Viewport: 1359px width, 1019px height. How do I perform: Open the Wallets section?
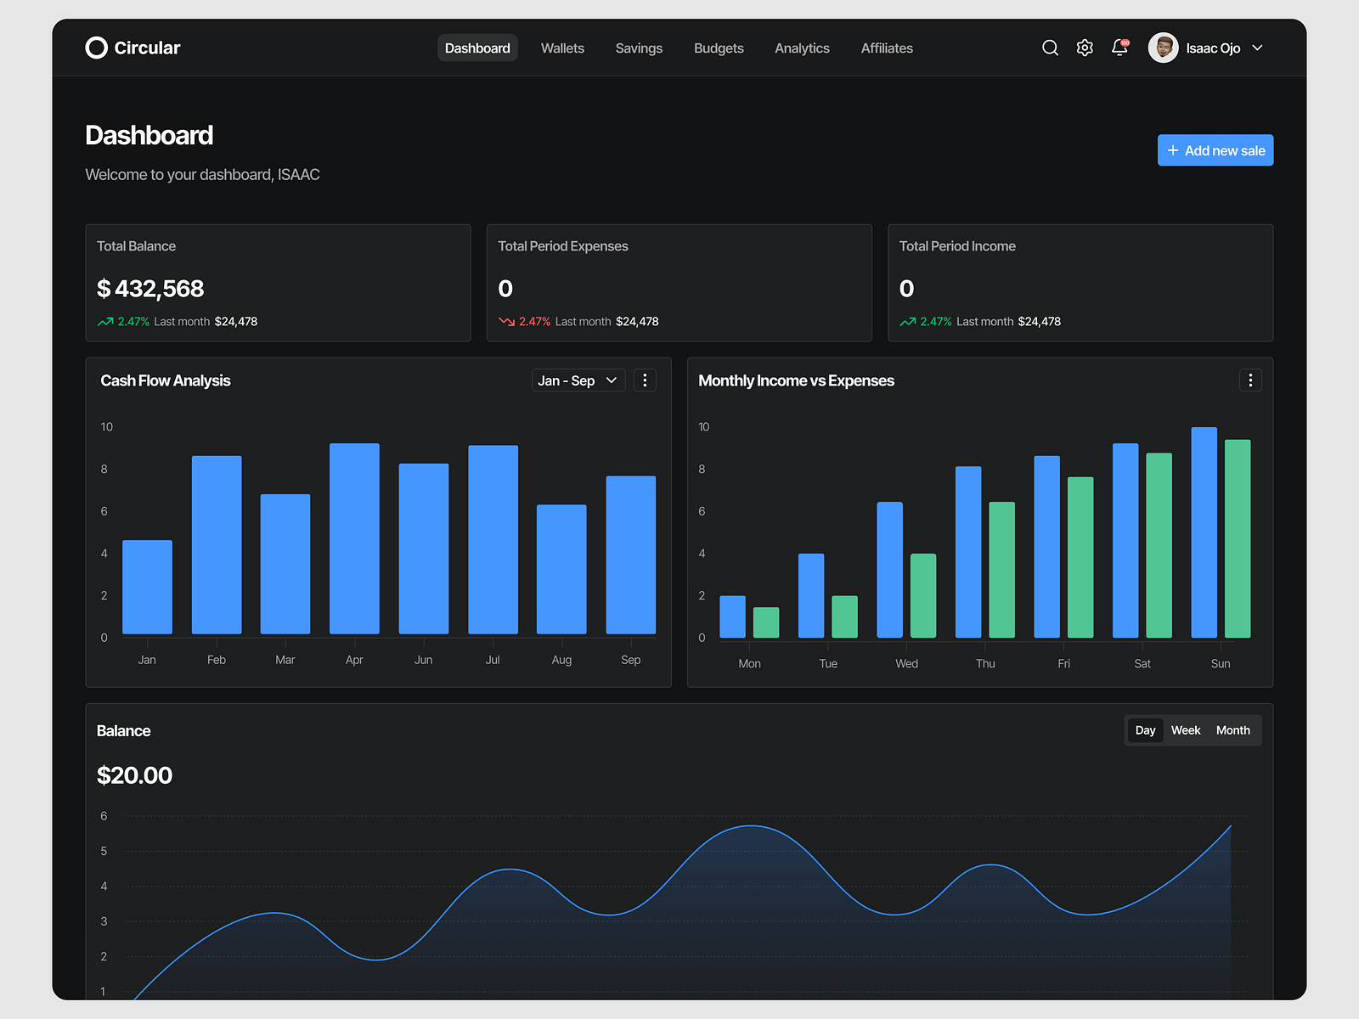coord(561,48)
